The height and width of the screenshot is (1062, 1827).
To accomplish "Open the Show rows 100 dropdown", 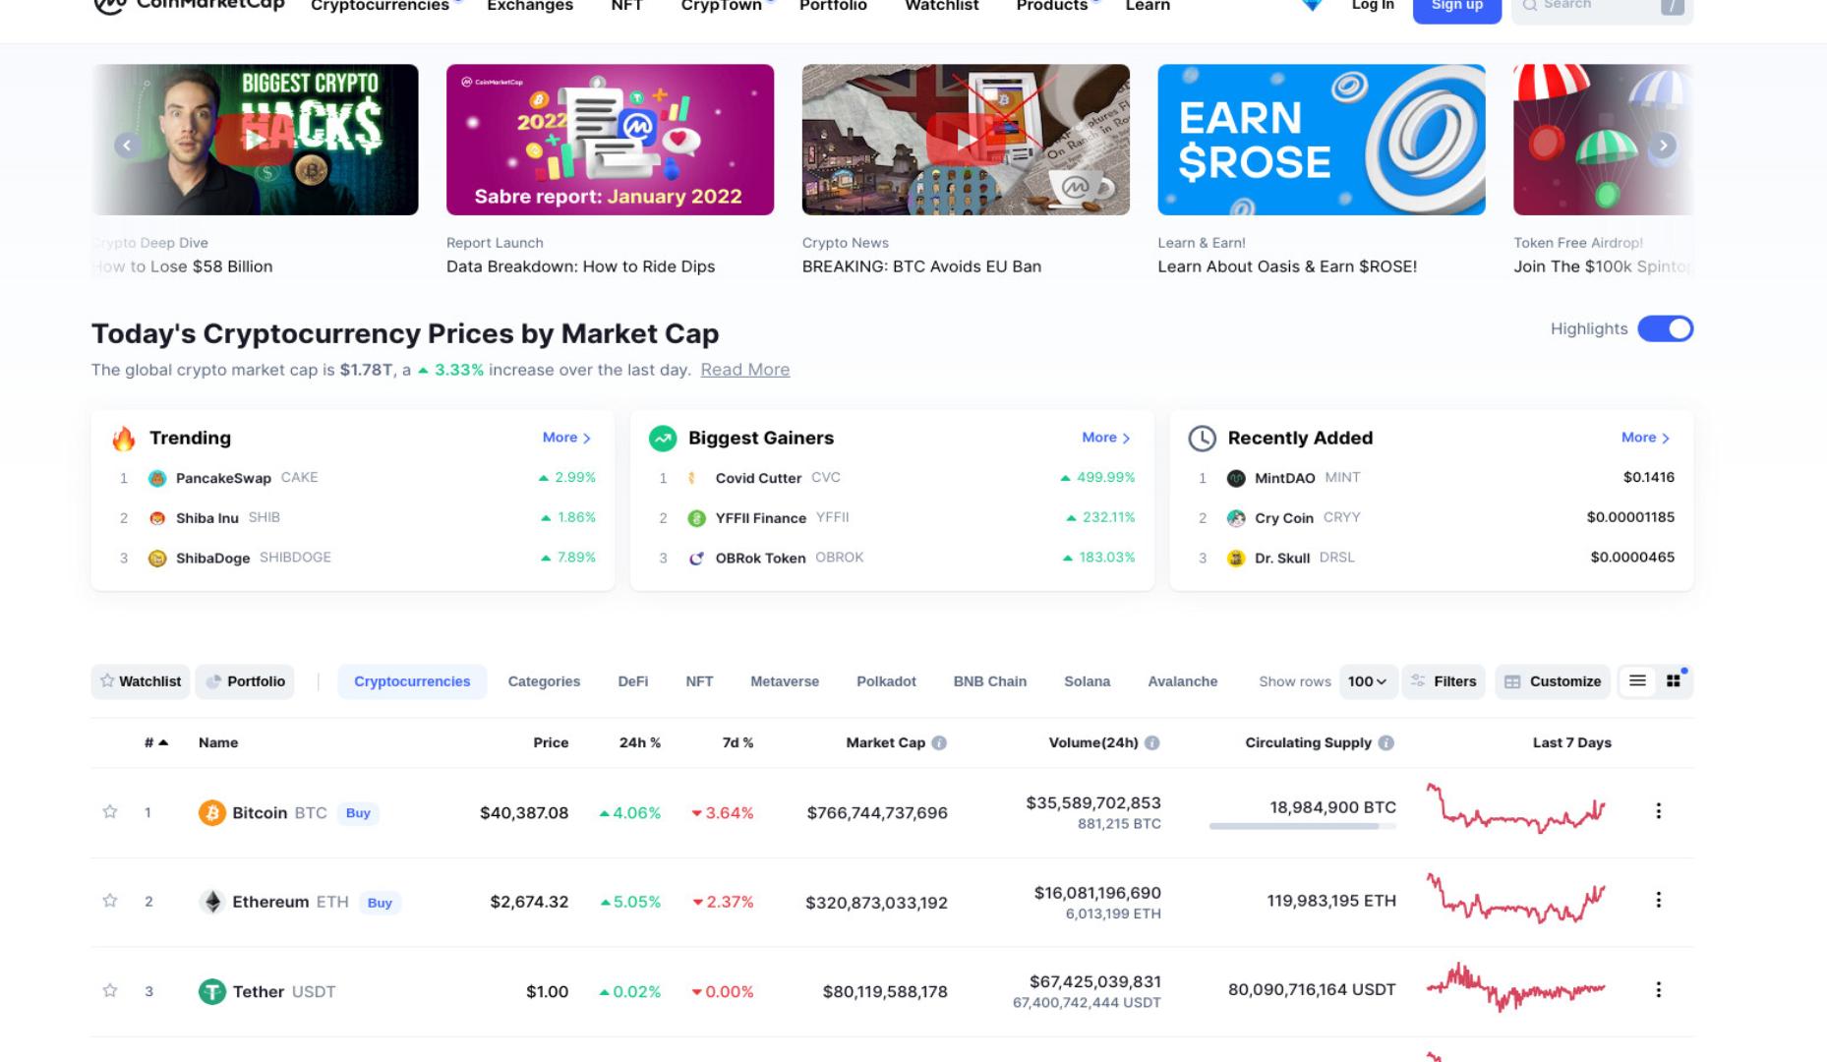I will pos(1368,681).
